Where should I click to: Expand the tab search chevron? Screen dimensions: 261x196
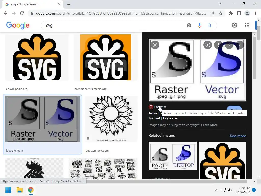(x=220, y=4)
